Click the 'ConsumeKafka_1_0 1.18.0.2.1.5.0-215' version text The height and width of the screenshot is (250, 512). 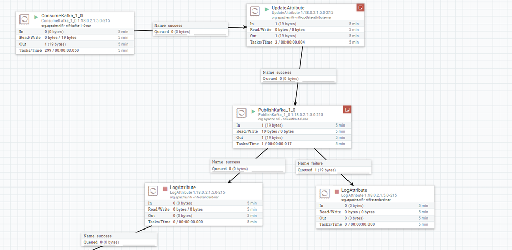(75, 20)
